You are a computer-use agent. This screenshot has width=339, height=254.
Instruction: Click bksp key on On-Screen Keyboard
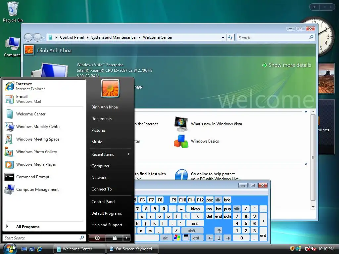(195, 209)
